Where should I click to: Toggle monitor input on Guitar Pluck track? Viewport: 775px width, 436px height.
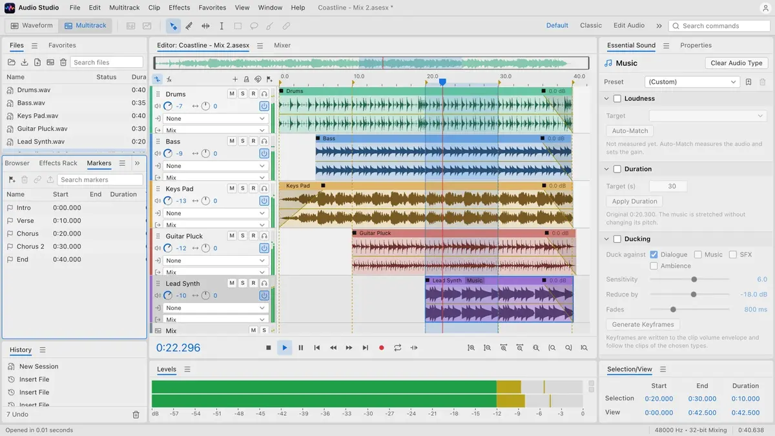click(x=264, y=236)
